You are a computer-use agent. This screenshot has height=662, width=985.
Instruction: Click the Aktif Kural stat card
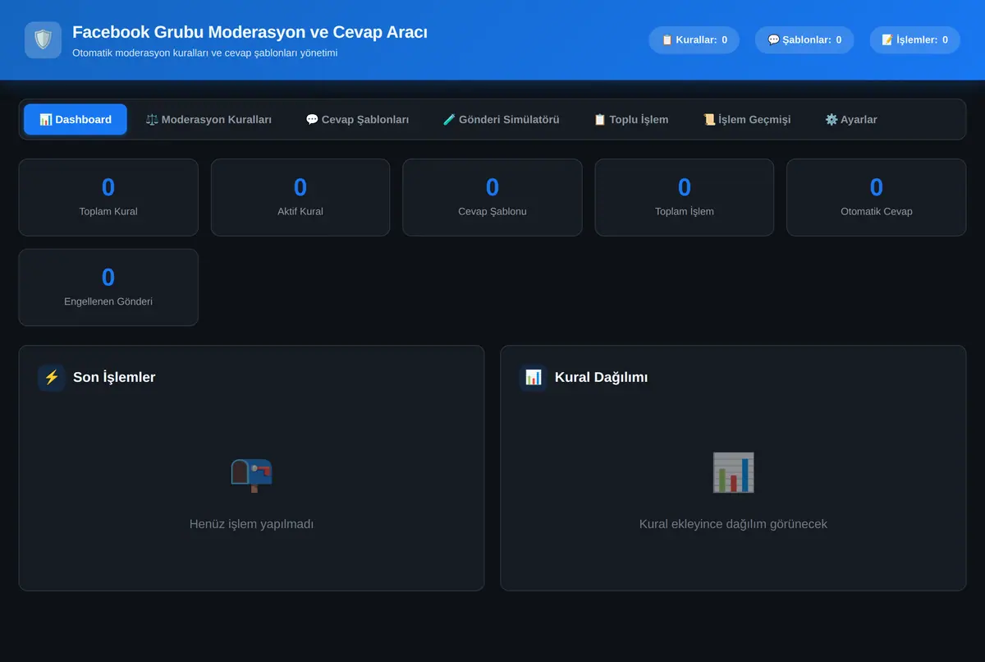300,197
